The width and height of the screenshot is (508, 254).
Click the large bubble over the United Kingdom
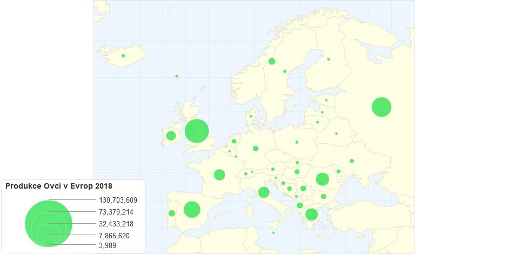197,131
